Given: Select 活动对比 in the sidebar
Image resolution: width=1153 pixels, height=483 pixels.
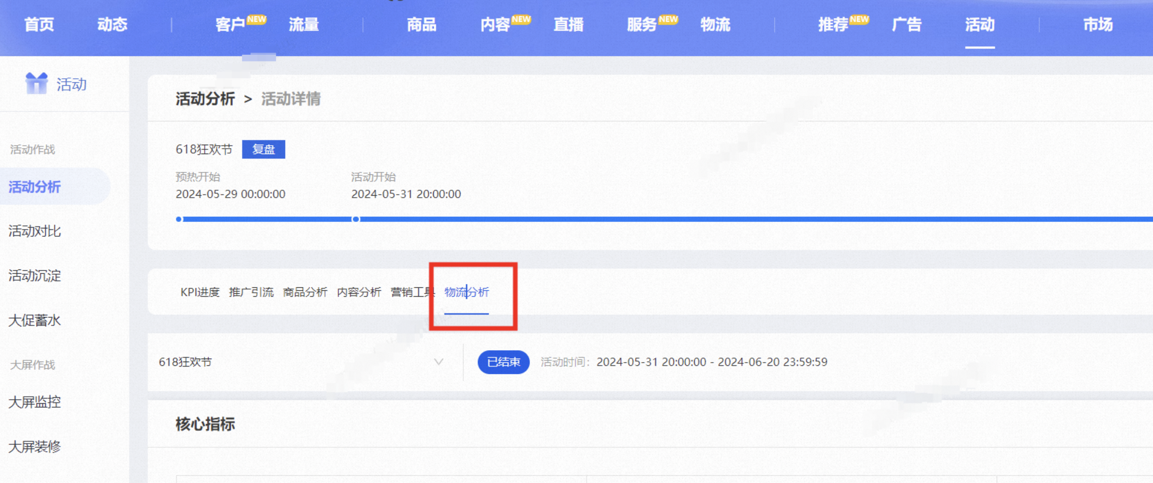Looking at the screenshot, I should click(34, 231).
